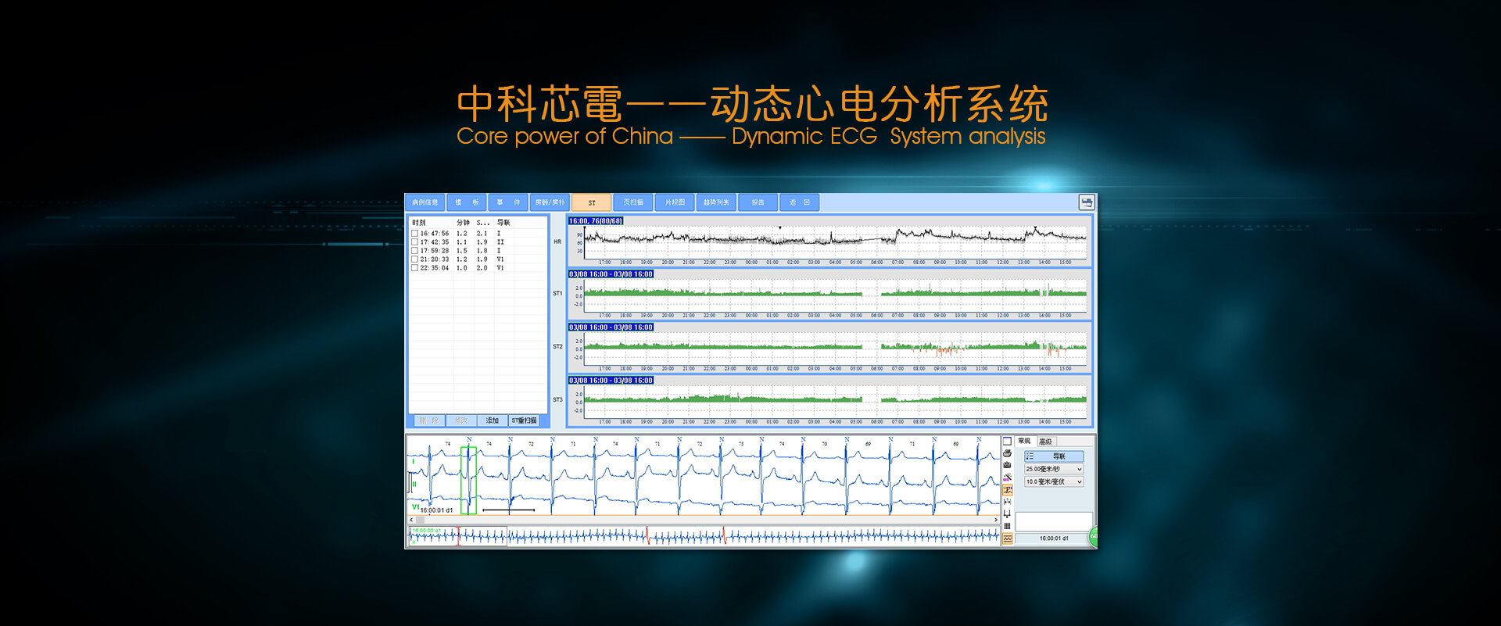
Task: Click the fork-shaped marker tool icon
Action: 1007,514
